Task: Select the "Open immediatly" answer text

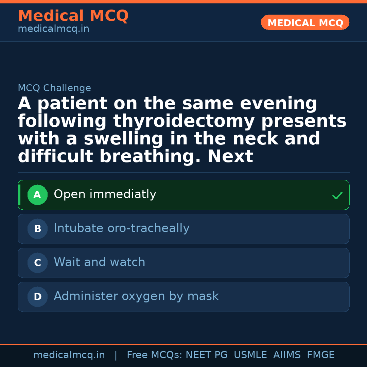Action: coord(105,194)
